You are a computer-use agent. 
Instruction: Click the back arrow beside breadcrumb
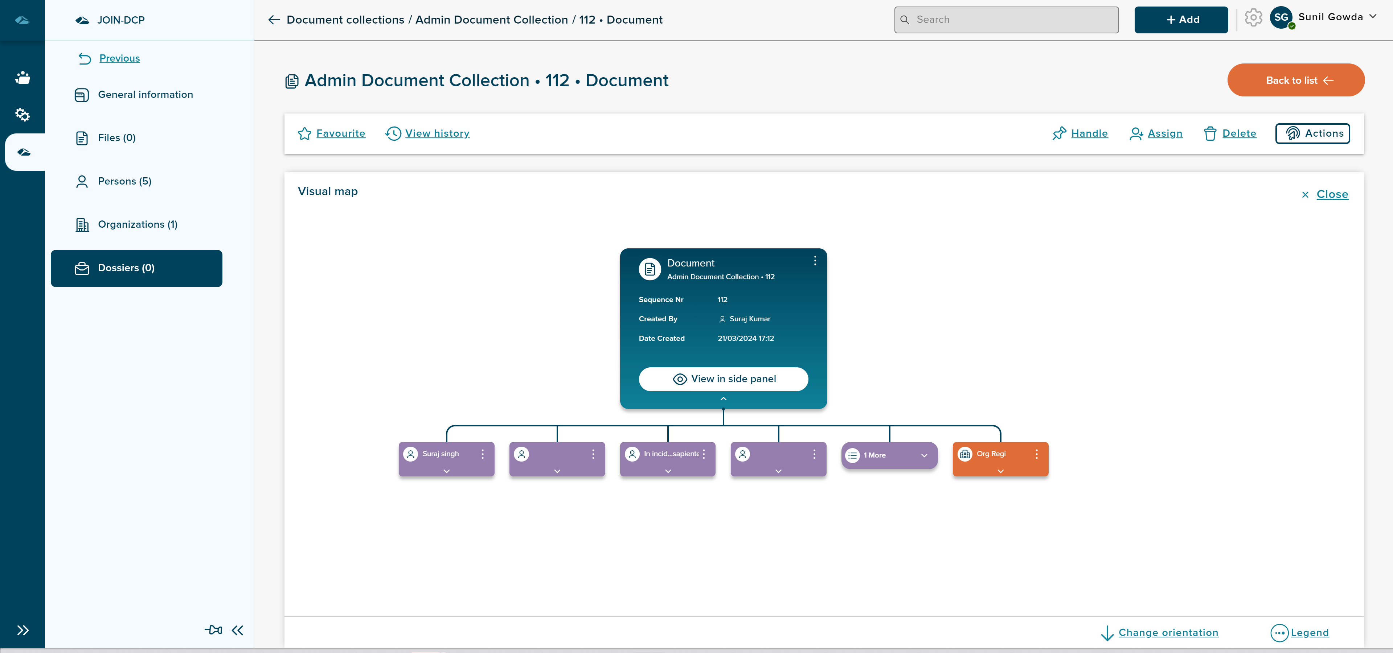pyautogui.click(x=274, y=20)
